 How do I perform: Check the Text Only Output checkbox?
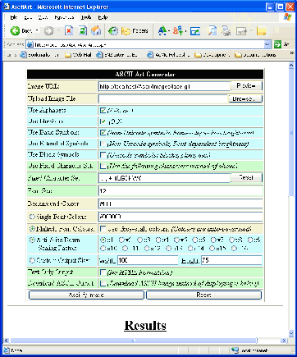[103, 272]
